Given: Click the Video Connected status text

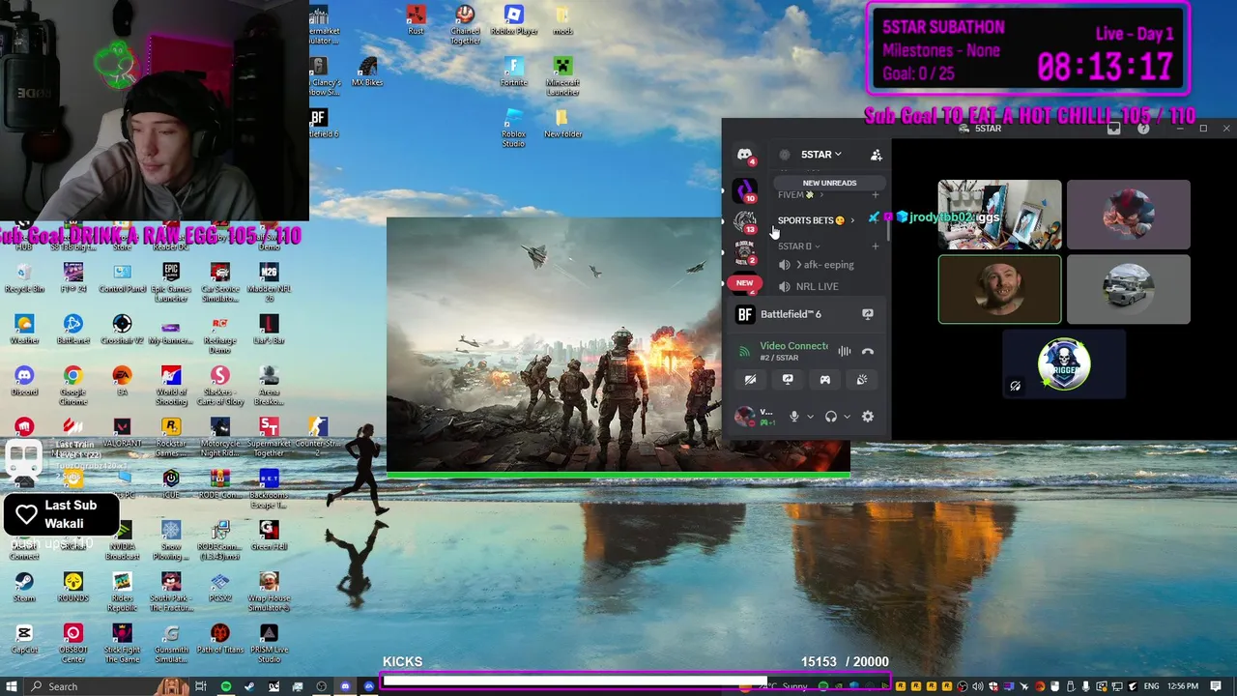Looking at the screenshot, I should click(793, 346).
